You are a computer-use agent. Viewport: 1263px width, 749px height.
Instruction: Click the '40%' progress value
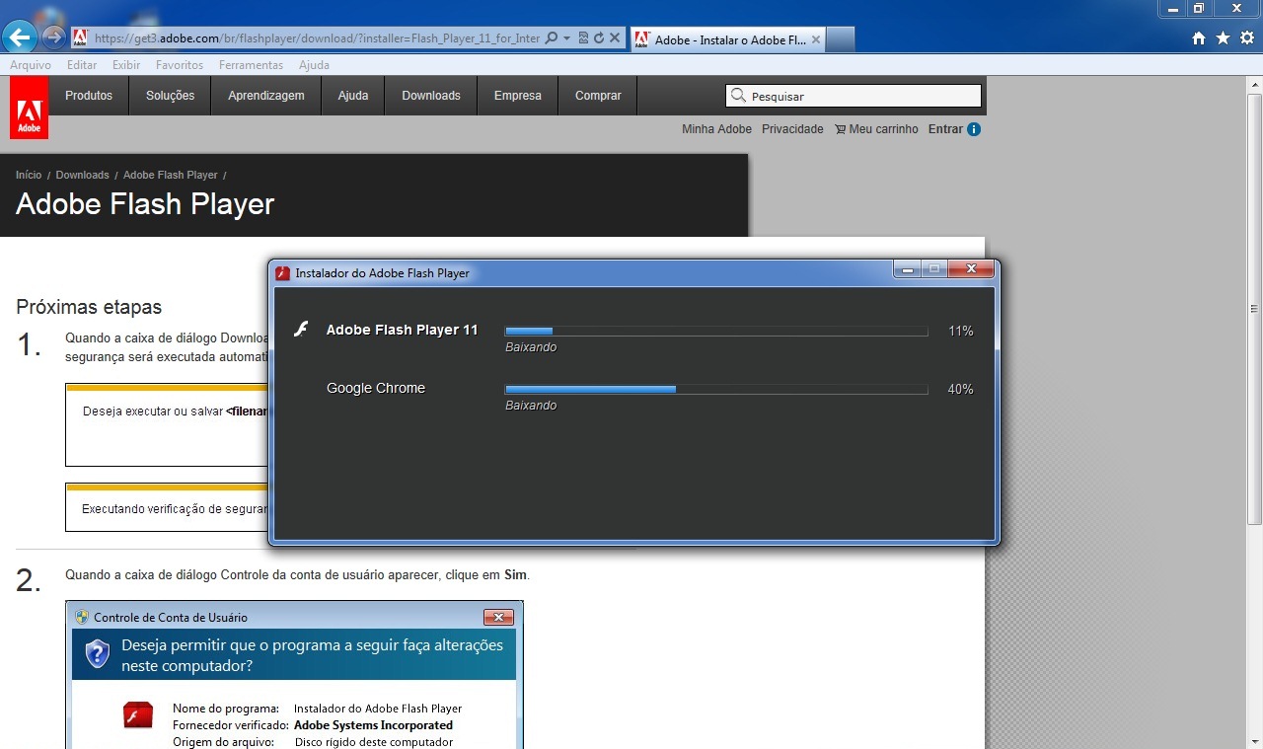[961, 390]
